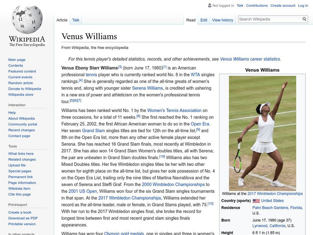313x235 pixels.
Task: Click the United States flag icon
Action: coord(256,201)
